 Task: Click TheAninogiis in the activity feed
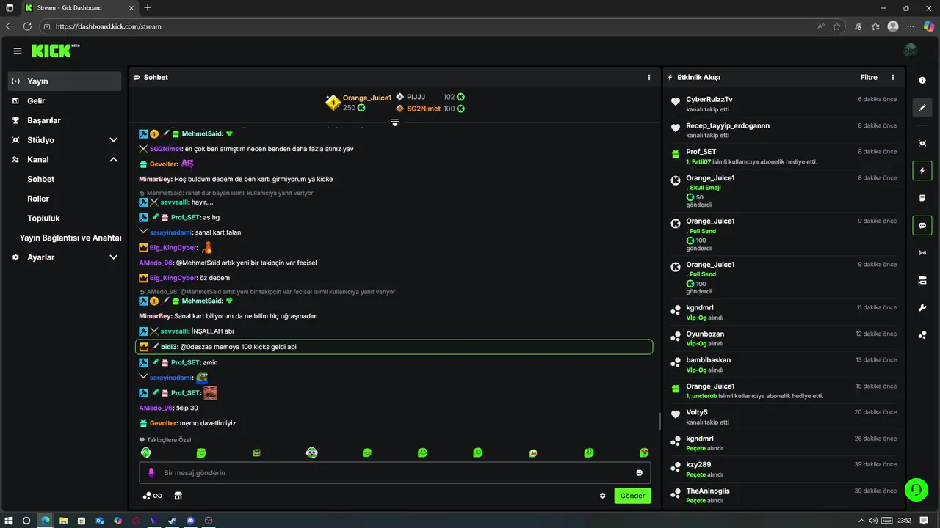(708, 491)
